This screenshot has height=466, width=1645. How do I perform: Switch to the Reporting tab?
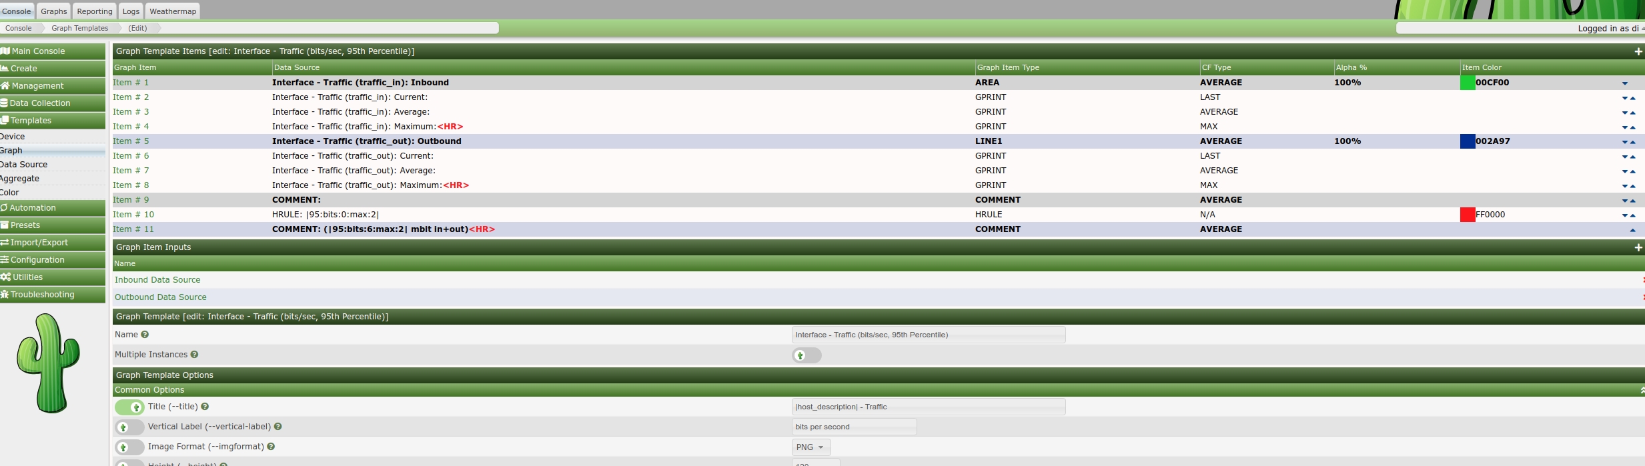click(95, 11)
